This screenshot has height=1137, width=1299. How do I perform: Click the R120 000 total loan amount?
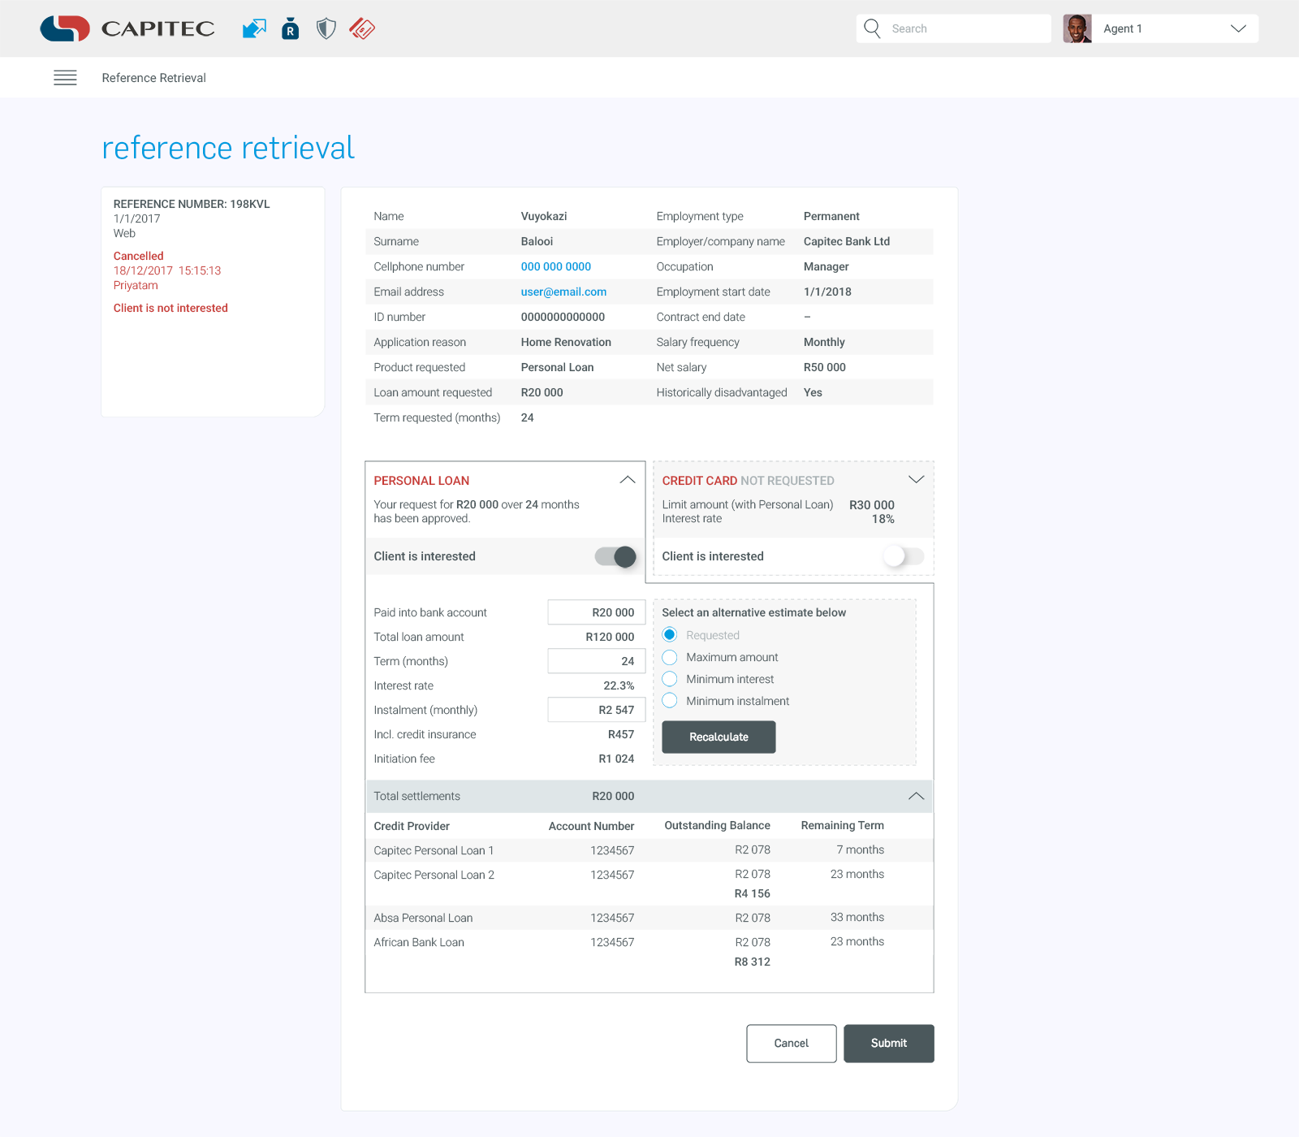coord(611,637)
